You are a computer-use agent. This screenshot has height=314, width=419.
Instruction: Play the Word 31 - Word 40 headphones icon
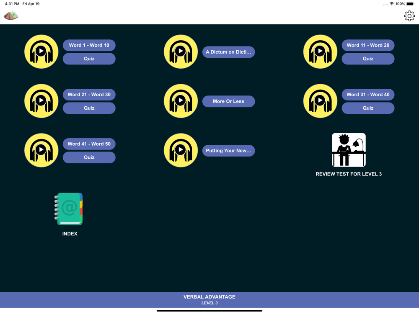pyautogui.click(x=320, y=101)
